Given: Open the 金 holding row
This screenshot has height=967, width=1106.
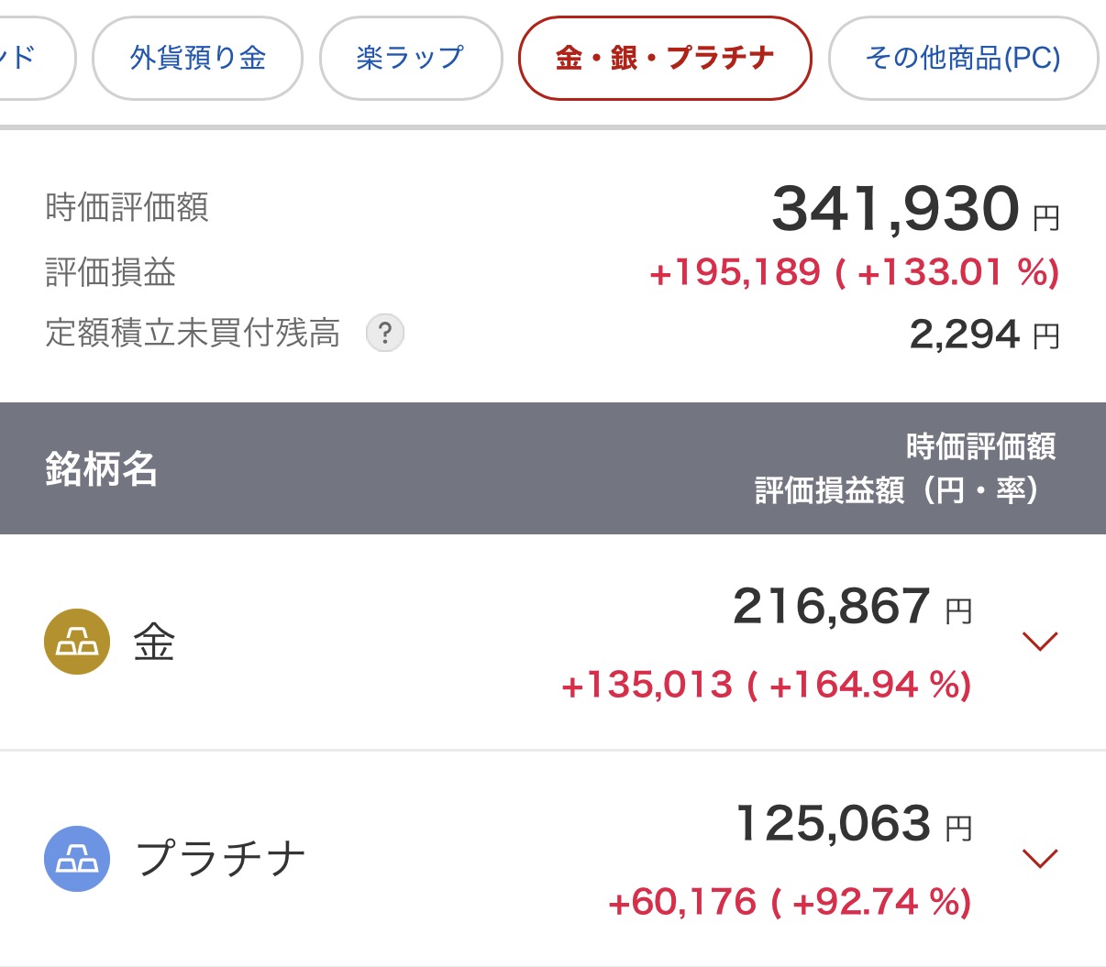Looking at the screenshot, I should (553, 643).
